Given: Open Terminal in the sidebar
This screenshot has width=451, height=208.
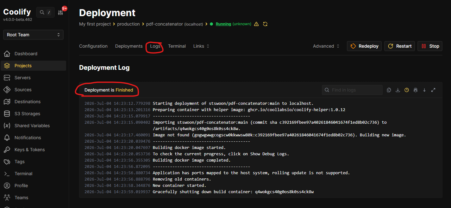Looking at the screenshot, I should (x=33, y=174).
